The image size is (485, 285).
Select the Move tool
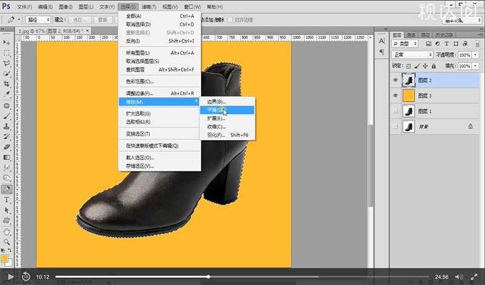7,42
